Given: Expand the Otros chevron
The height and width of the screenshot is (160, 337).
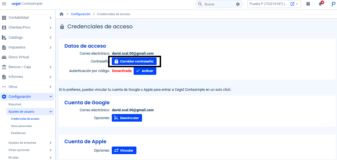Looking at the screenshot, I should click(50, 87).
